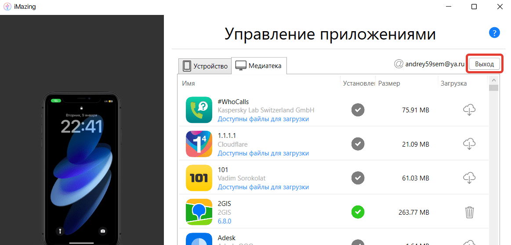The width and height of the screenshot is (511, 245).
Task: Click the Выход logout button
Action: pyautogui.click(x=484, y=64)
